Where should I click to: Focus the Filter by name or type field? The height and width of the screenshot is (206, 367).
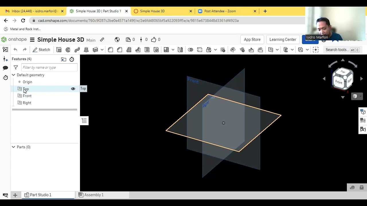49,68
